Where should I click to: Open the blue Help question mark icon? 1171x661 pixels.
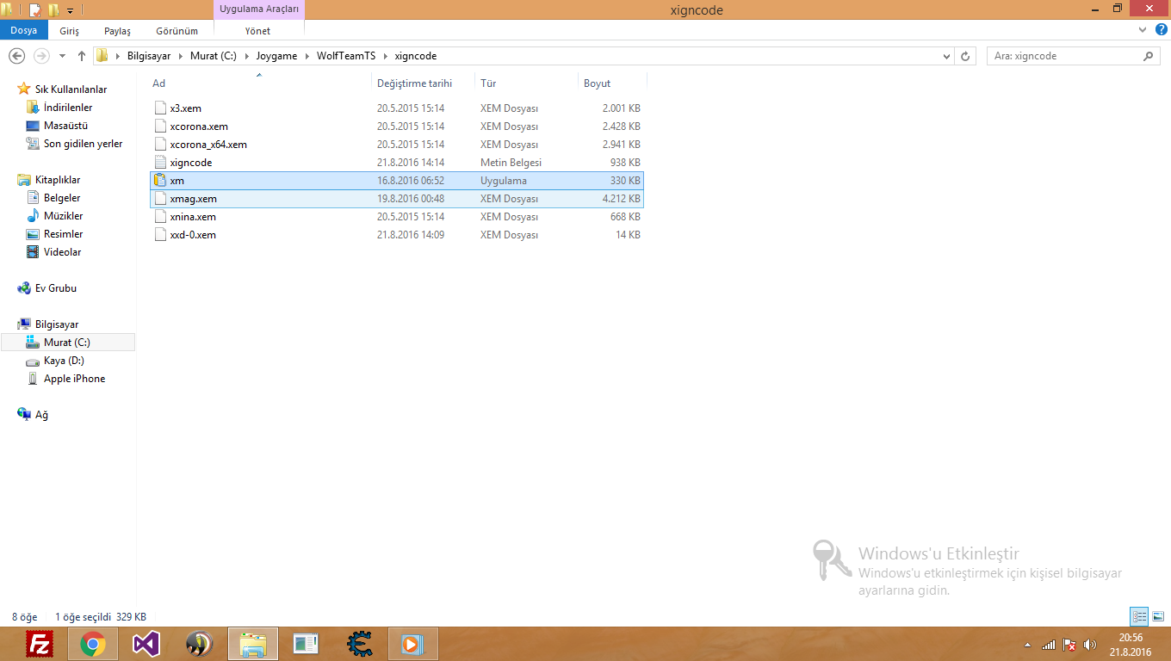pos(1159,30)
